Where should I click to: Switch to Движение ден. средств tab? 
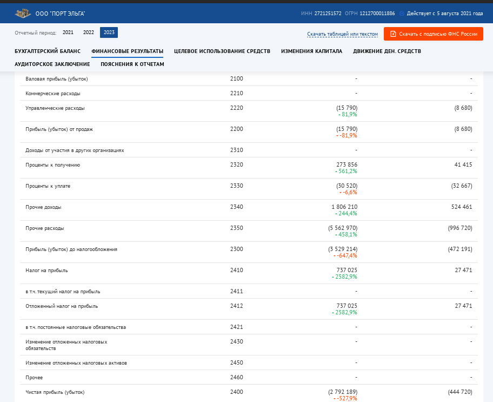pyautogui.click(x=387, y=51)
